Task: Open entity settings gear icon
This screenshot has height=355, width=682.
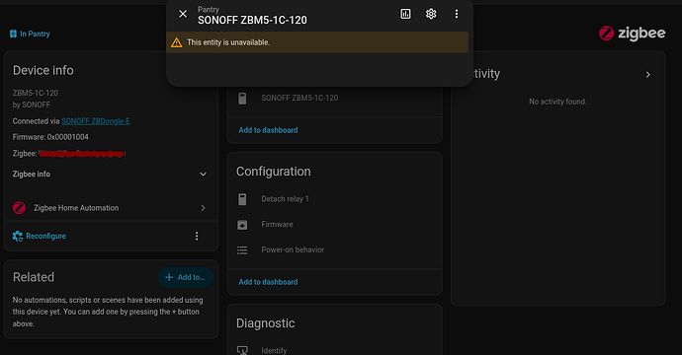Action: pos(431,14)
